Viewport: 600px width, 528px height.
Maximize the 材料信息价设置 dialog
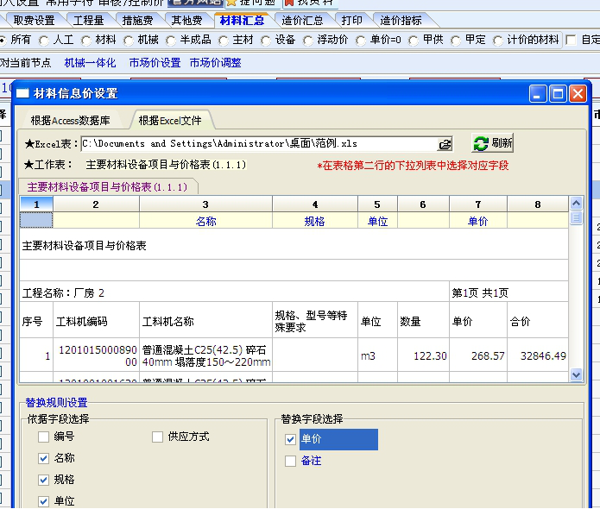[x=558, y=94]
